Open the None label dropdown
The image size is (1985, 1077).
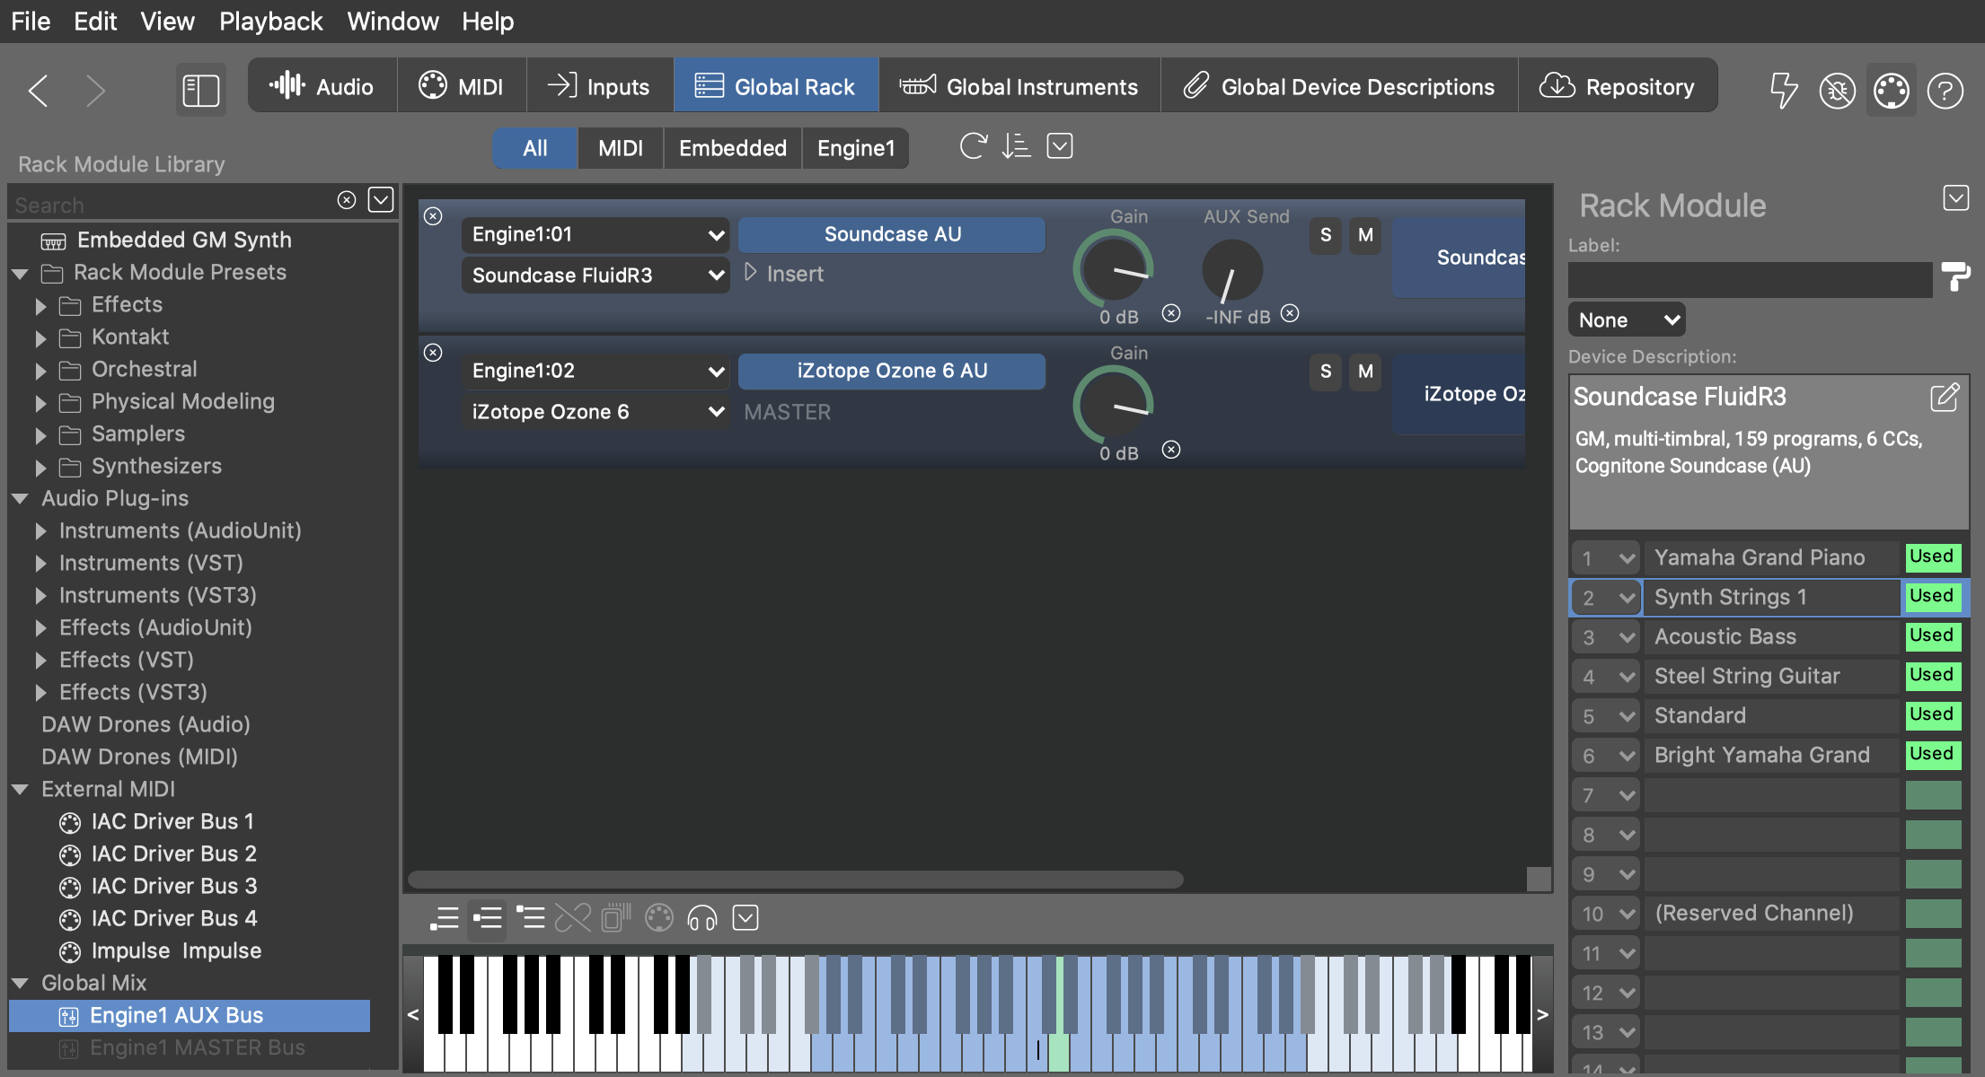pyautogui.click(x=1627, y=320)
